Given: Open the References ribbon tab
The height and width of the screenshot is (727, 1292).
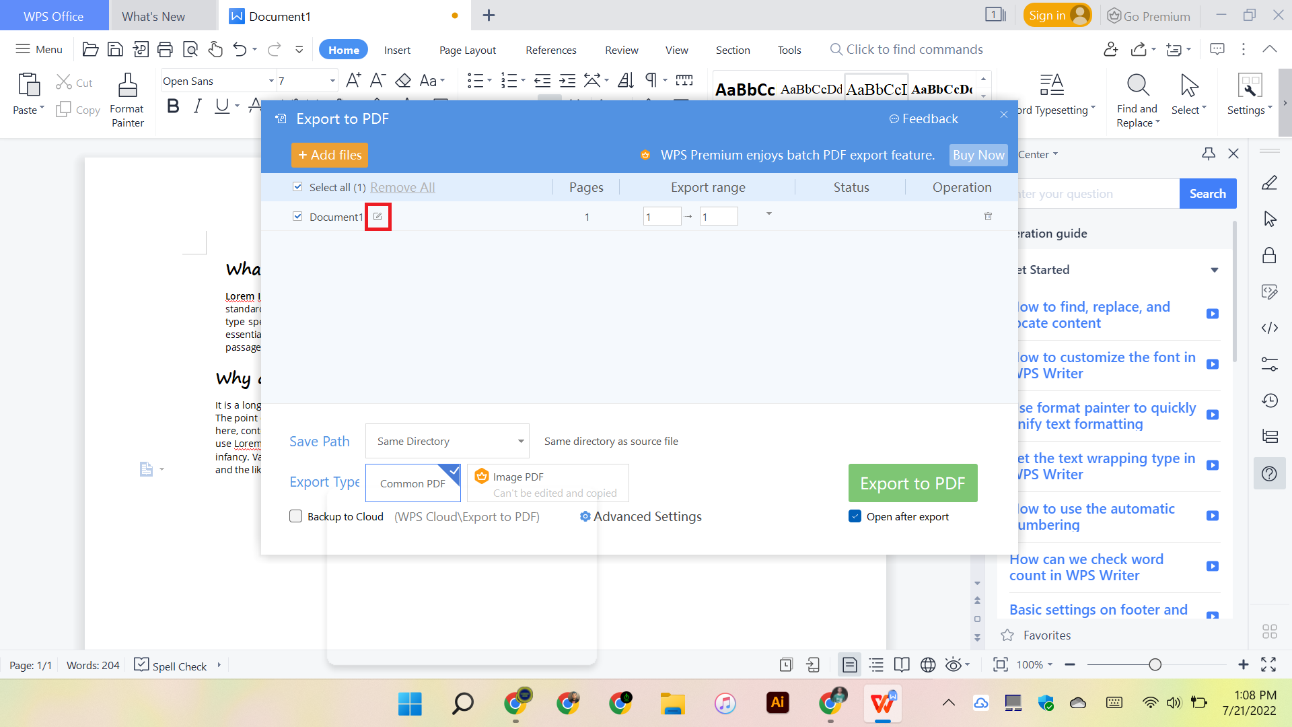Looking at the screenshot, I should [551, 50].
